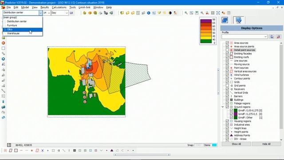
Task: Toggle the GrndF: Other checkbox
Action: (x=231, y=117)
